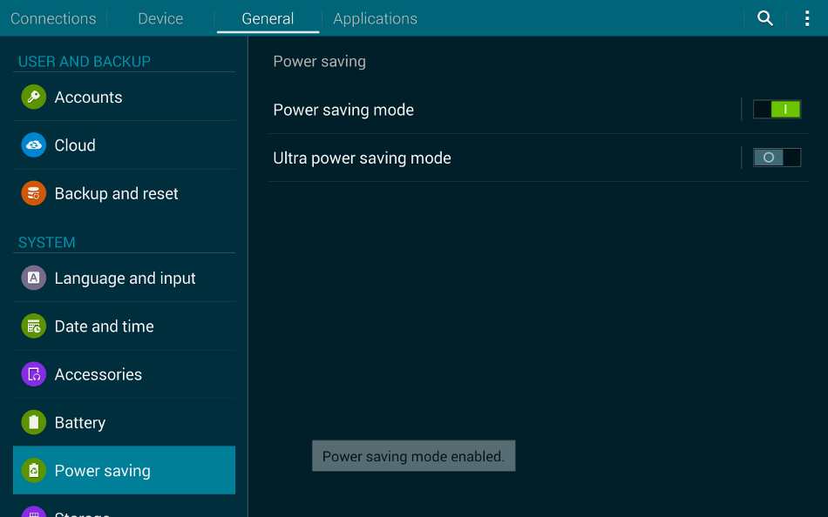828x517 pixels.
Task: Click the Power saving recycle-battery icon
Action: 34,470
